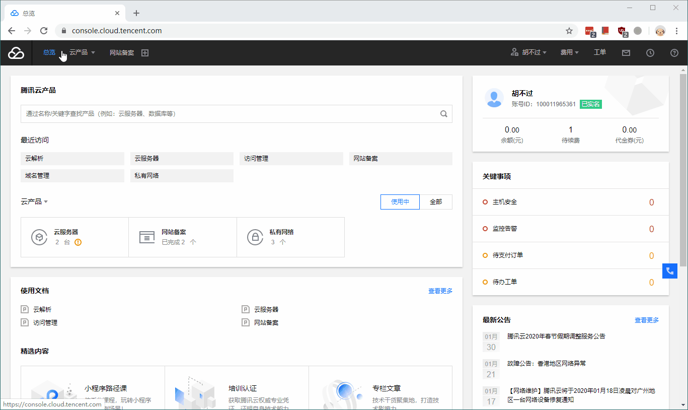688x410 pixels.
Task: Click the 已实名 verified badge
Action: [x=591, y=104]
